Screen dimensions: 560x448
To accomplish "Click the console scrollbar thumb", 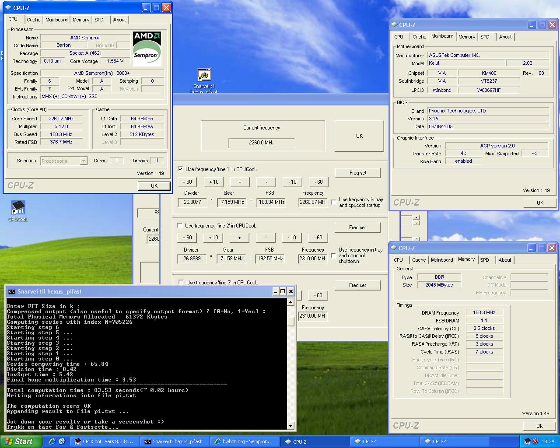I will [291, 321].
